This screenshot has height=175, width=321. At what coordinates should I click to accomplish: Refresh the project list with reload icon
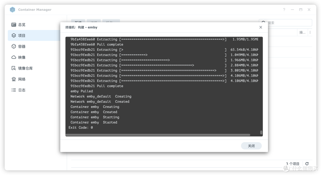point(307,163)
